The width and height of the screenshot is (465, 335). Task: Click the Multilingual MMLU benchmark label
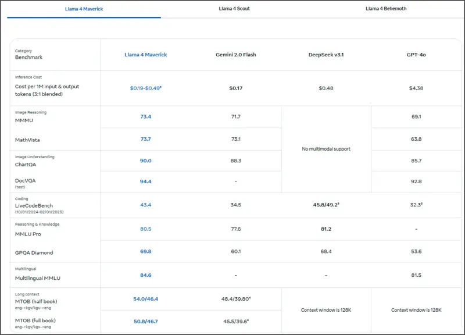coord(38,278)
